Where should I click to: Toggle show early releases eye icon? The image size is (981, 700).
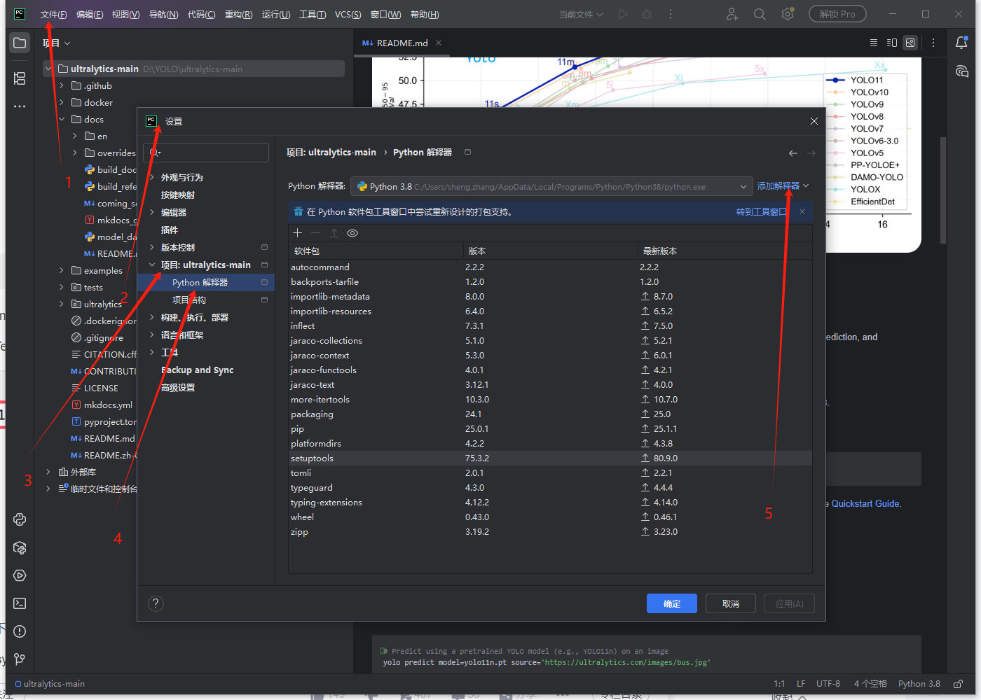(x=352, y=233)
